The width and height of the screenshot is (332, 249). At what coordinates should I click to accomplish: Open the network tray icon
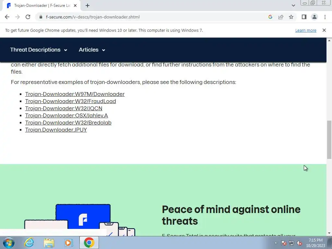coord(291,243)
